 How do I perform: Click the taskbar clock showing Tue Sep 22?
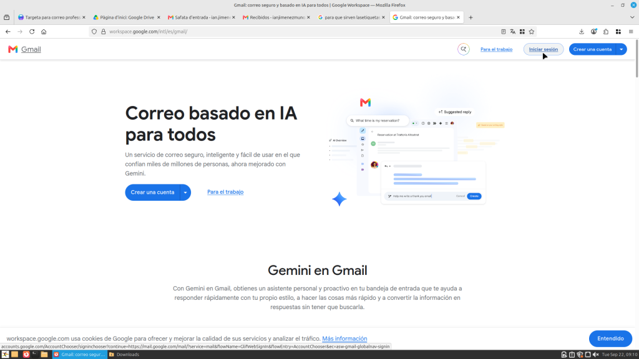click(x=619, y=355)
